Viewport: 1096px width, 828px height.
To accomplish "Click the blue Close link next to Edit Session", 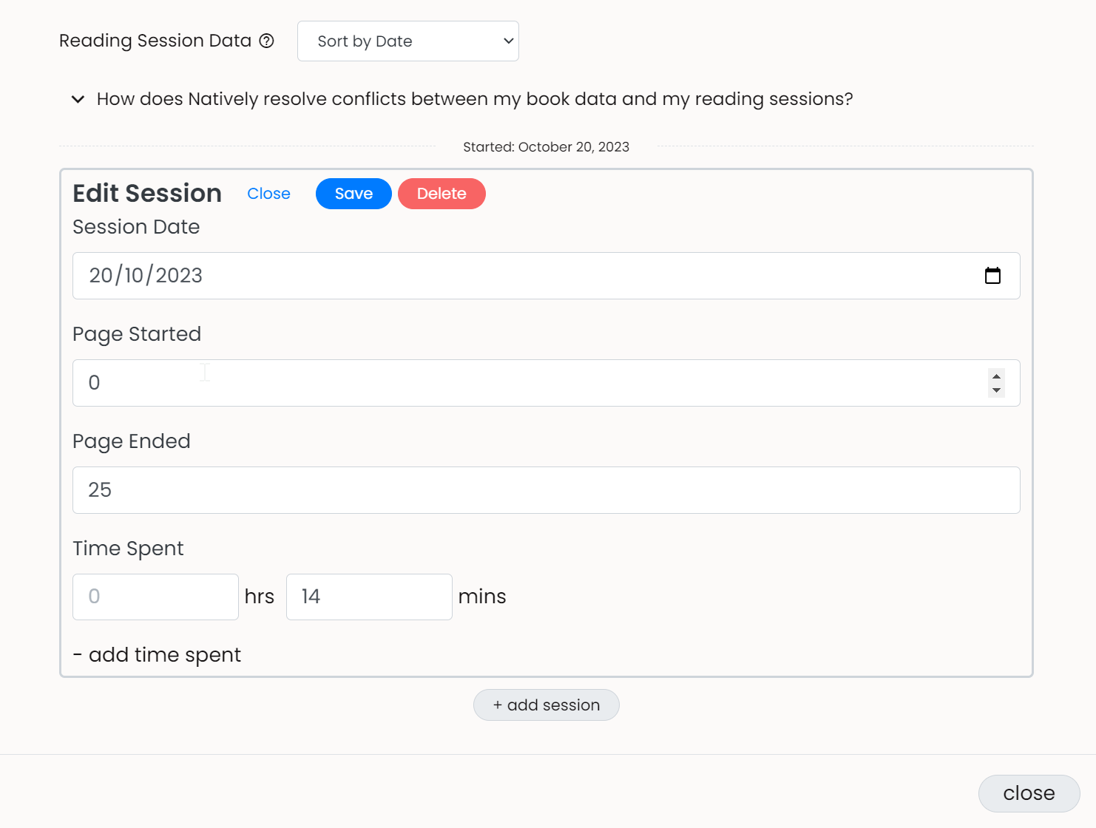I will pyautogui.click(x=268, y=194).
